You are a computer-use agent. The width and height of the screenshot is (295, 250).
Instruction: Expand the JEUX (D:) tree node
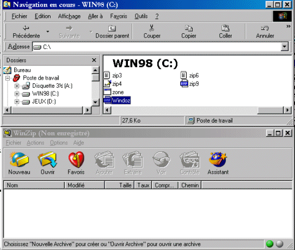coord(17,102)
